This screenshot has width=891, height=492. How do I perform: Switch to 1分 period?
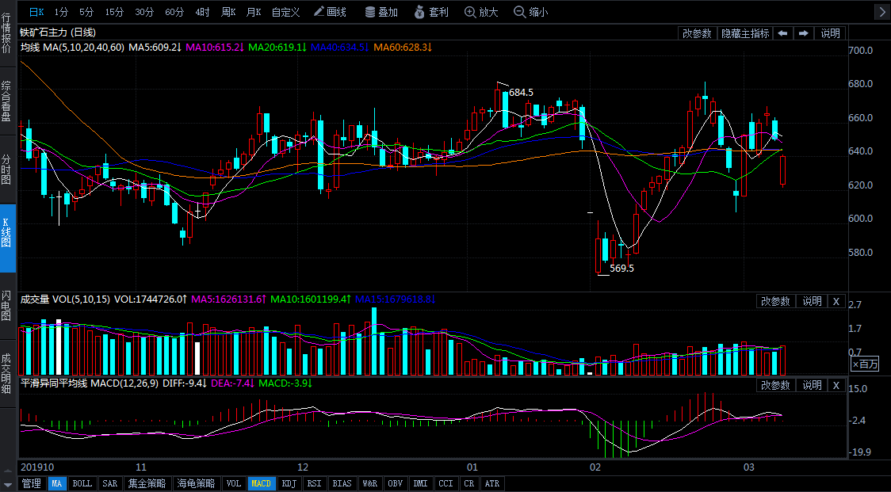61,12
